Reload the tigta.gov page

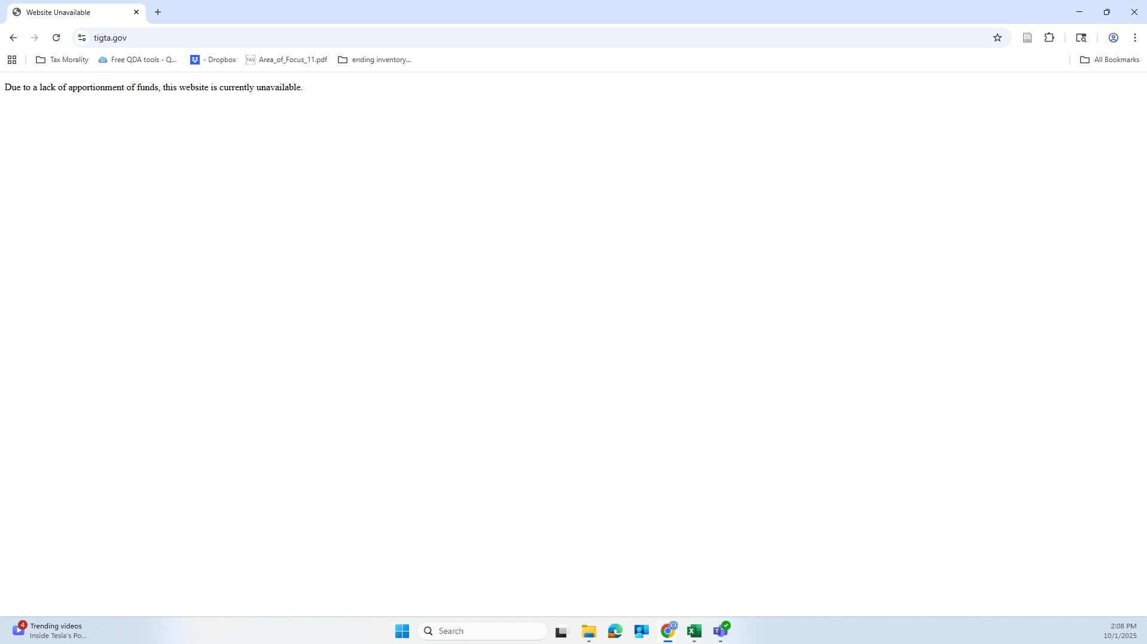[56, 38]
